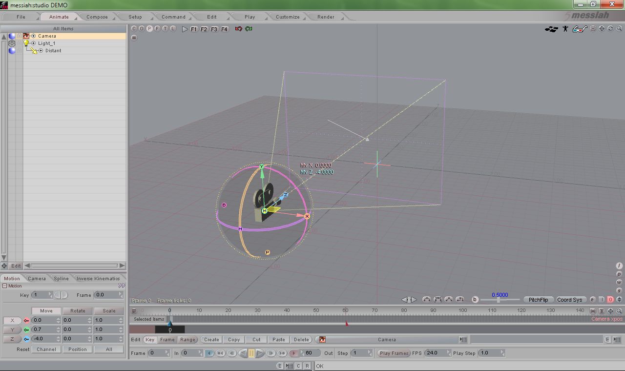Toggle the Play Frames option
625x371 pixels.
pyautogui.click(x=394, y=353)
